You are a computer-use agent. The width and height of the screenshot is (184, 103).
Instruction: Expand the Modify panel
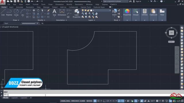[41, 20]
